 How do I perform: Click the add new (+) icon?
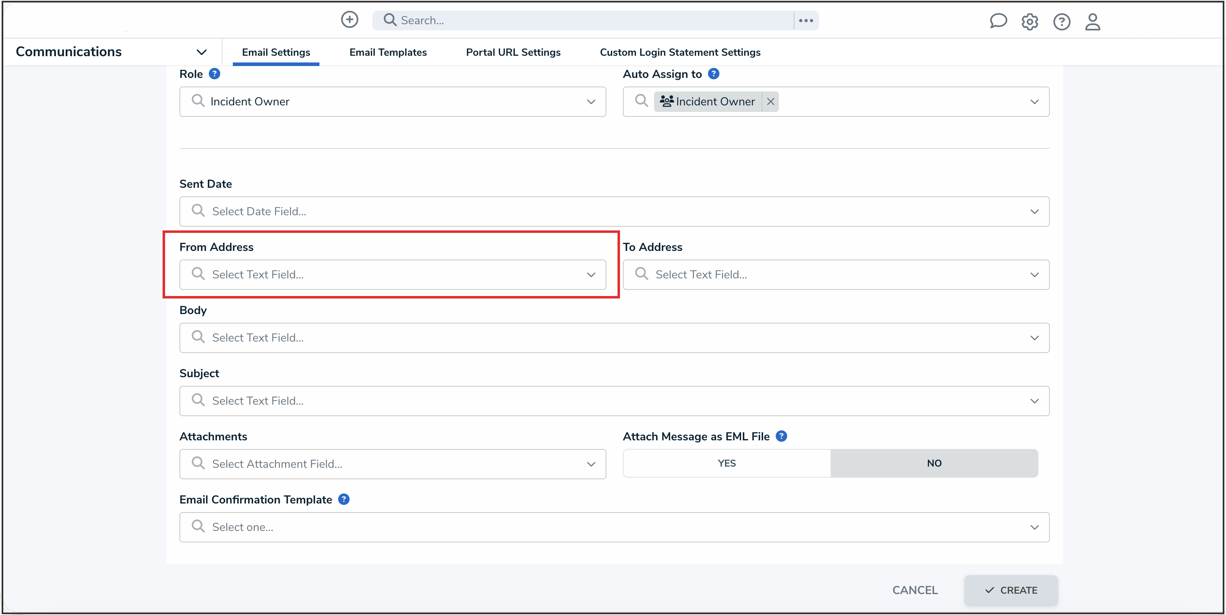[x=349, y=20]
